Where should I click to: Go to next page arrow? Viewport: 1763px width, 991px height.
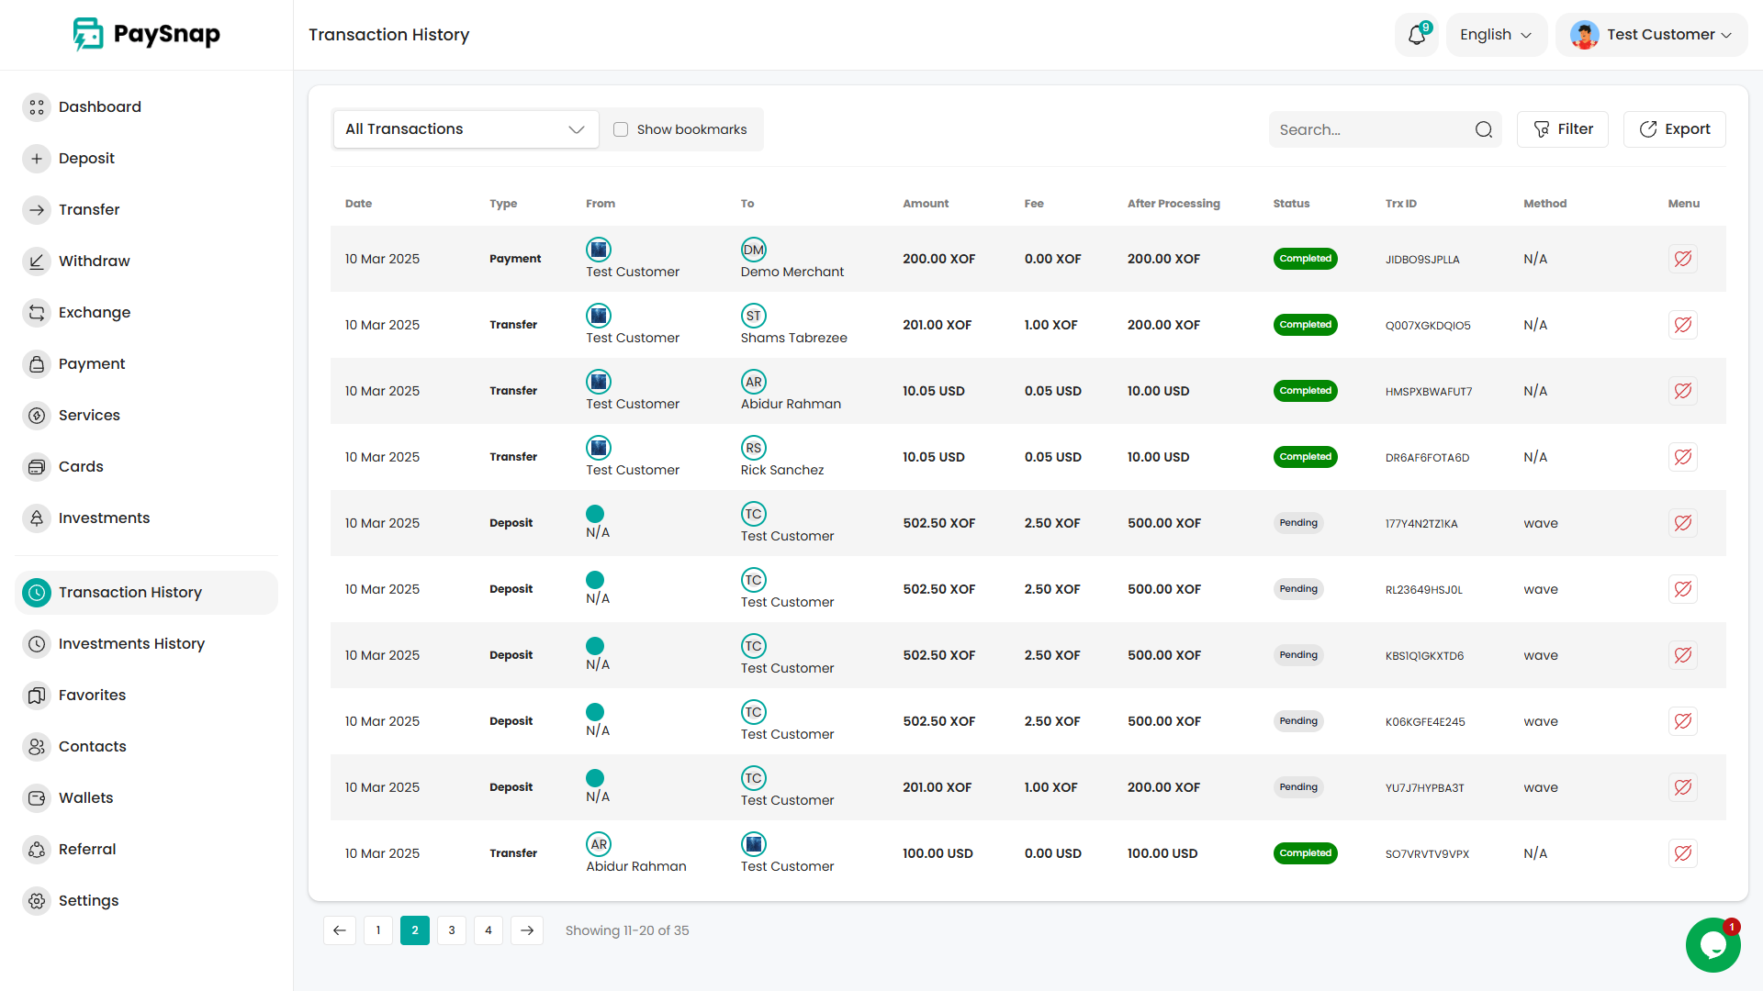click(527, 930)
